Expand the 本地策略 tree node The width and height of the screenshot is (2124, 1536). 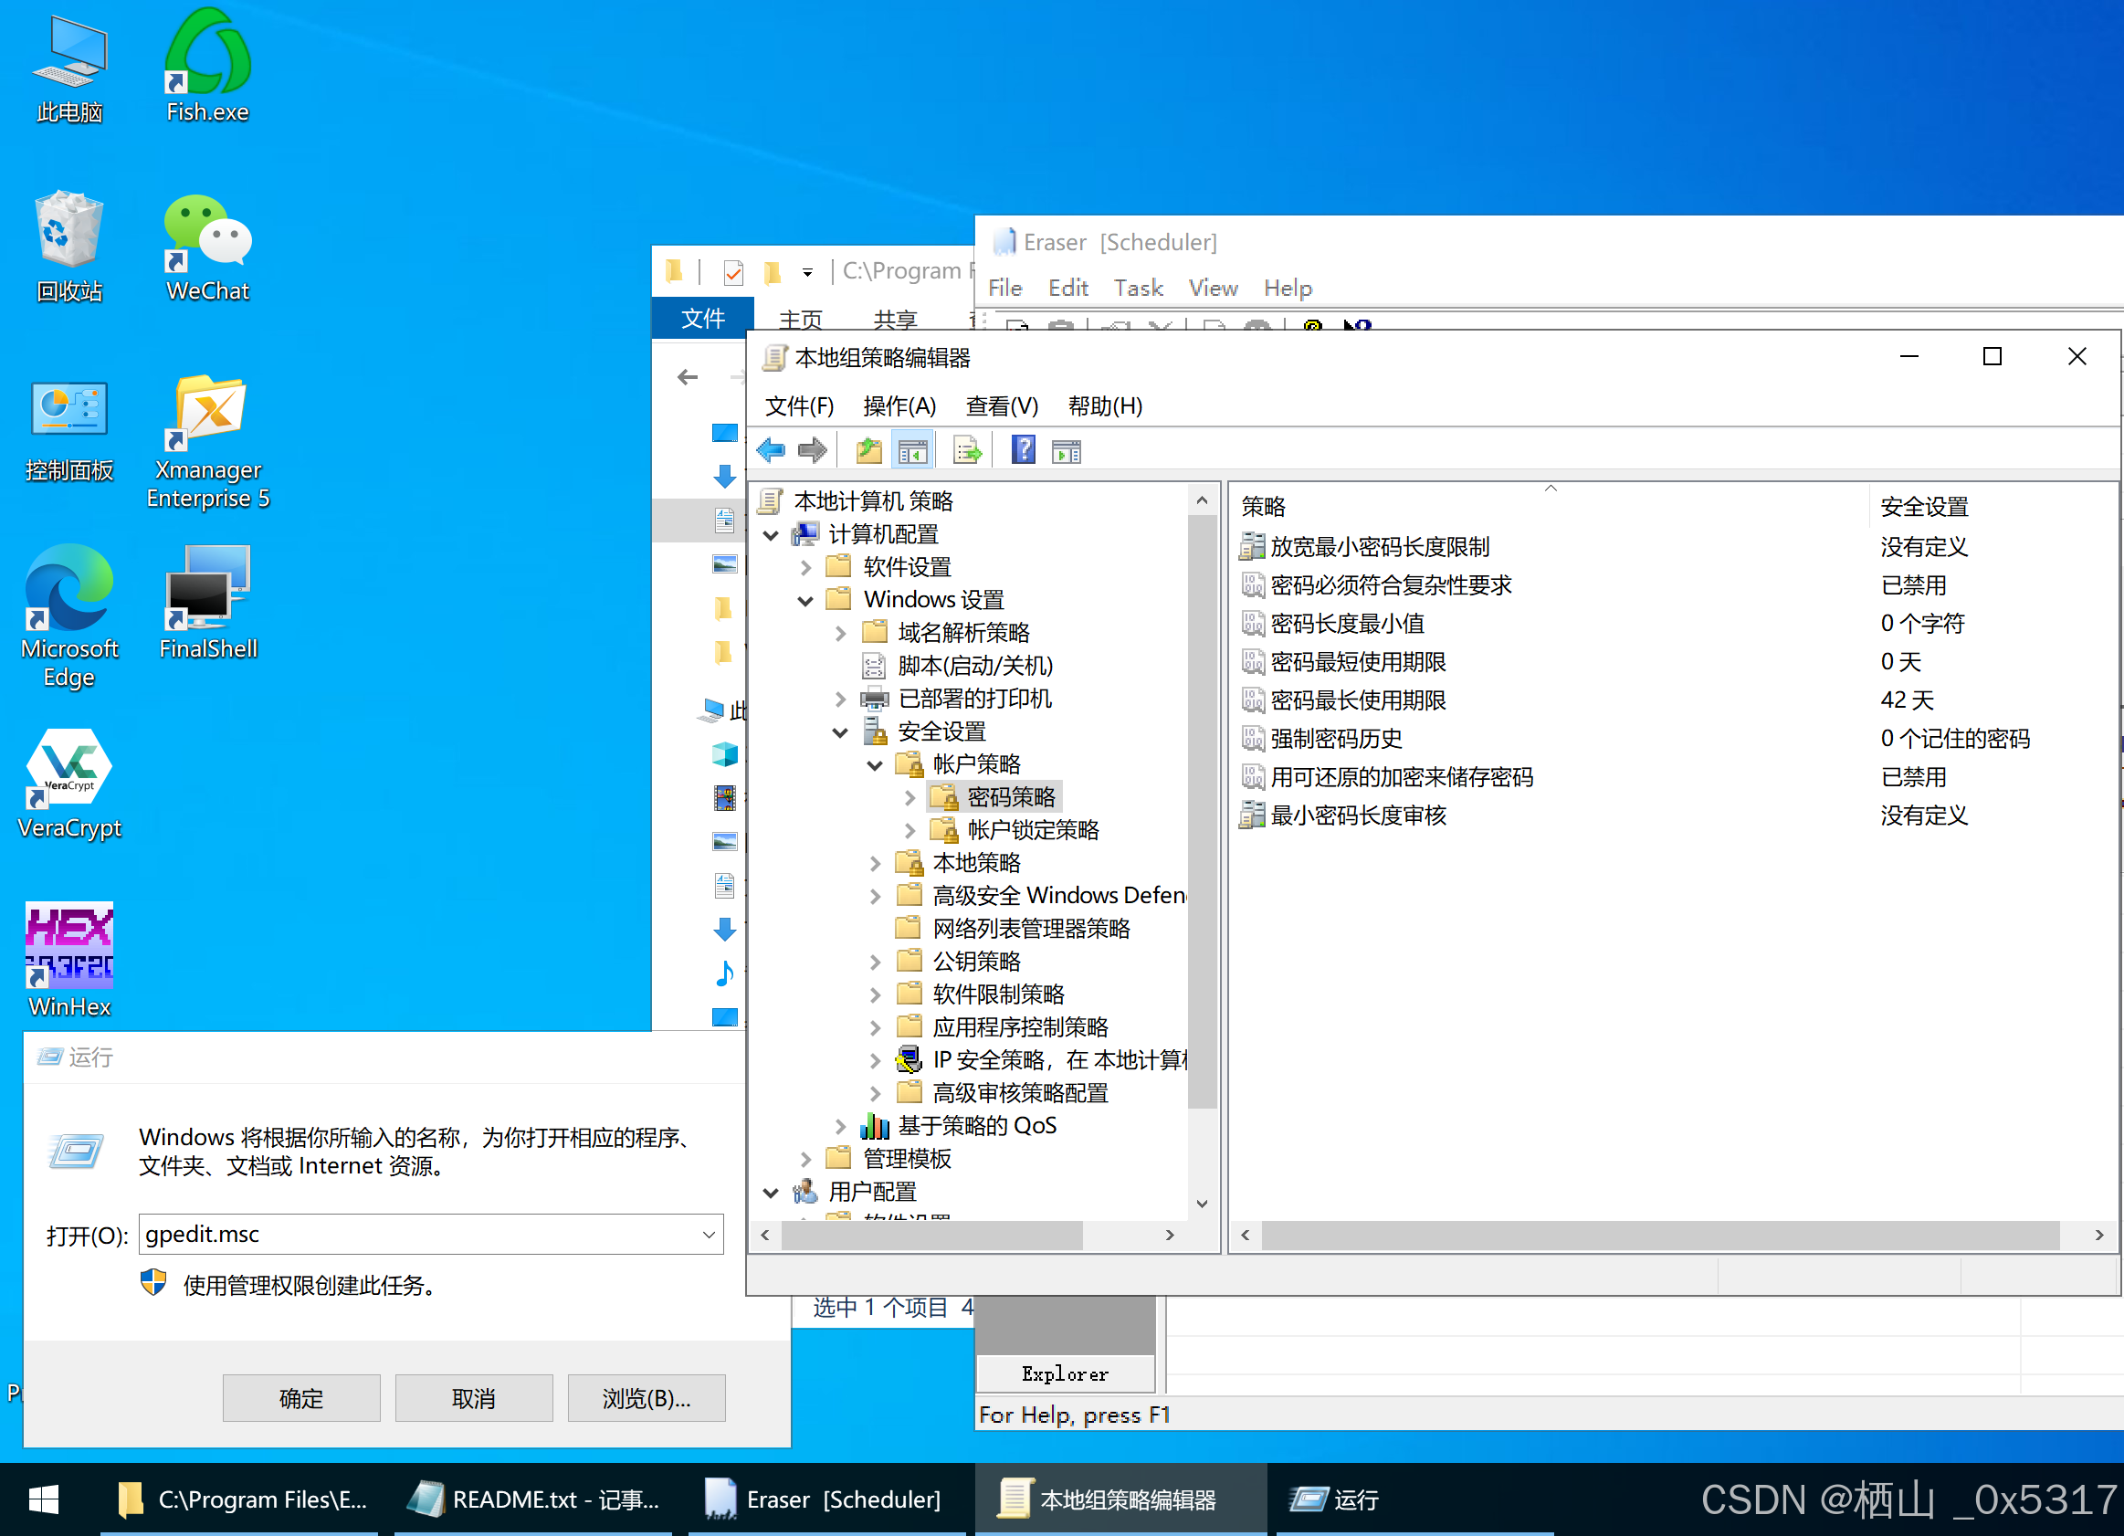[875, 864]
